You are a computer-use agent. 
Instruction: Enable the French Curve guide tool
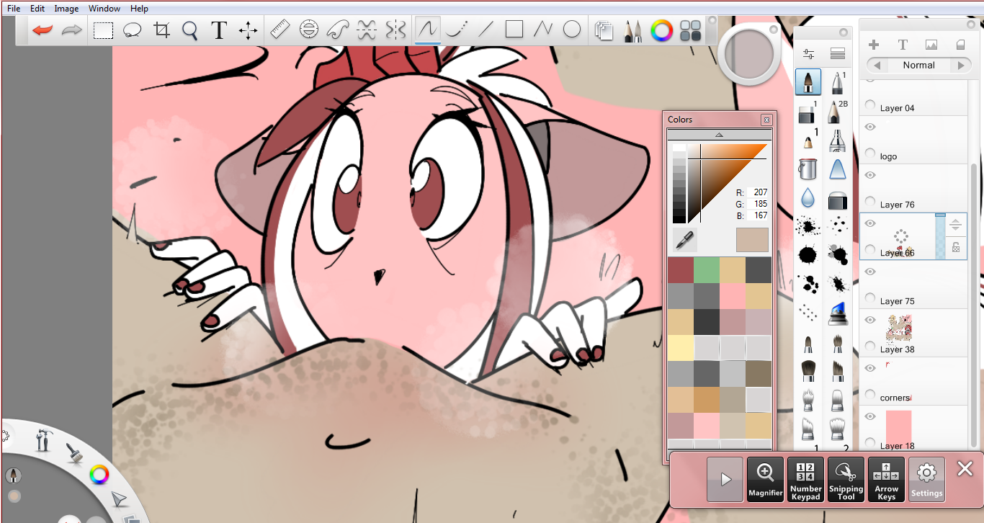(338, 30)
